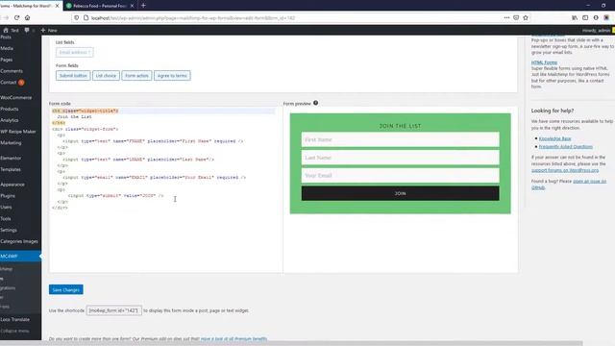The height and width of the screenshot is (346, 615).
Task: Open the New content menu in admin bar
Action: point(49,30)
